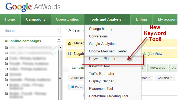This screenshot has width=178, height=100.
Task: Open All online campaigns link
Action: click(23, 41)
